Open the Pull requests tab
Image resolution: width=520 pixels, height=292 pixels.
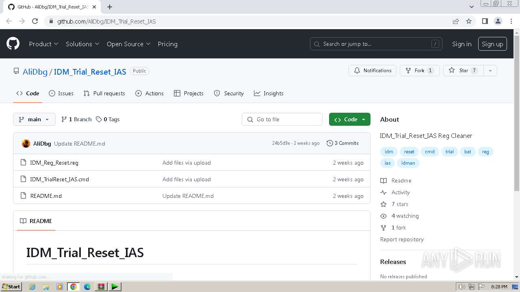(104, 93)
